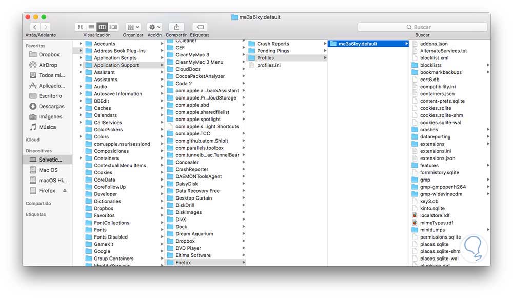Viewport: 513px width, 298px height.
Task: Select the Eltima Software folder
Action: point(206,255)
